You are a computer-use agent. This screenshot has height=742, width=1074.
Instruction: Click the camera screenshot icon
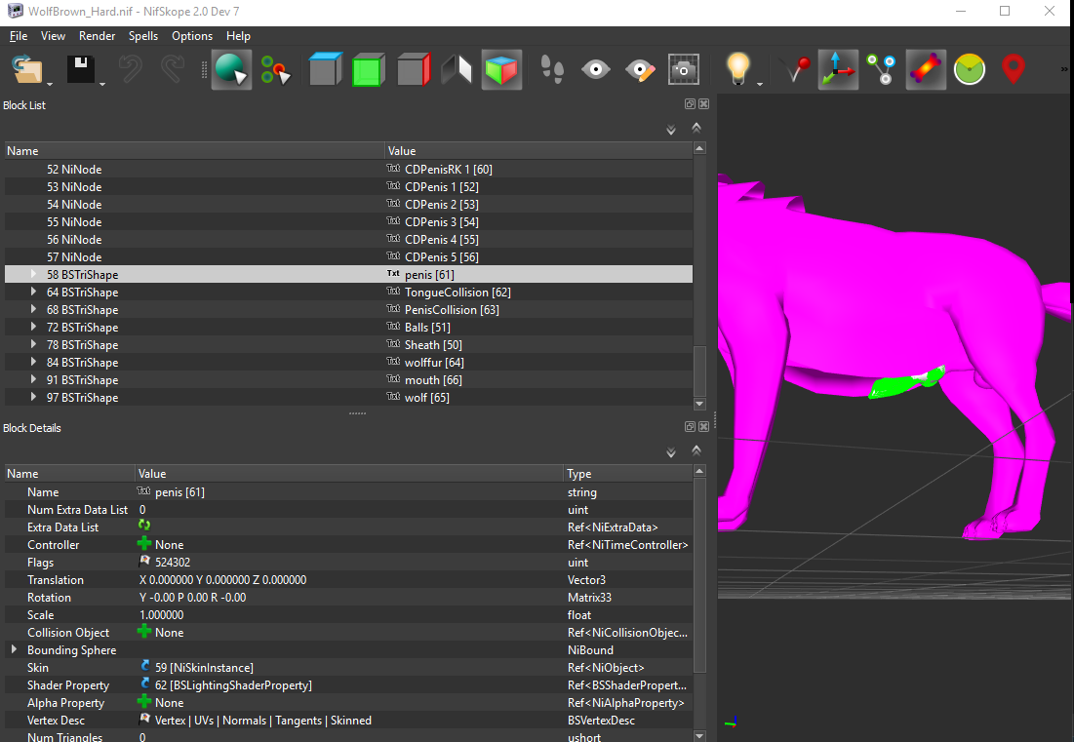coord(683,70)
